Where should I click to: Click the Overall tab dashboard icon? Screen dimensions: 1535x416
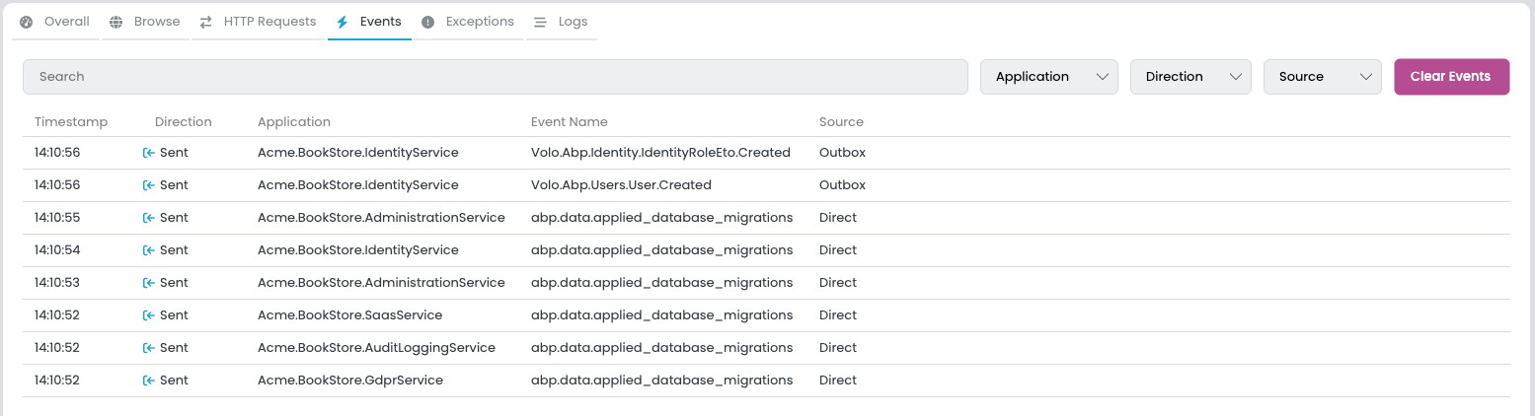pyautogui.click(x=27, y=22)
